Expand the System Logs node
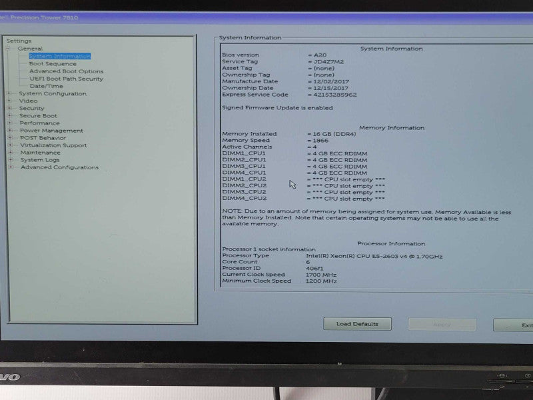The image size is (533, 400). (x=11, y=159)
